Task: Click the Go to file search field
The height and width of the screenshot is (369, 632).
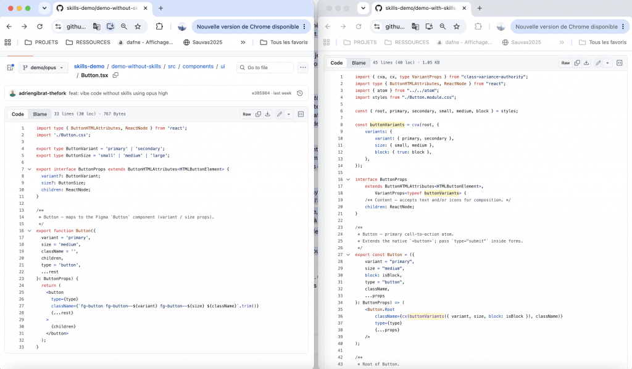Action: pyautogui.click(x=265, y=67)
